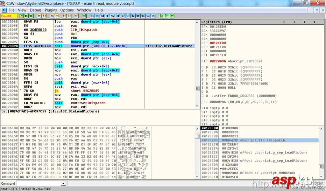This screenshot has width=326, height=191.
Task: Click the EIP 00C2BD9A register line
Action: click(232, 61)
